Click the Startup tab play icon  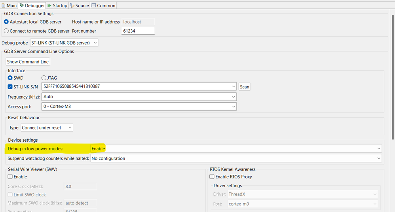[x=49, y=6]
